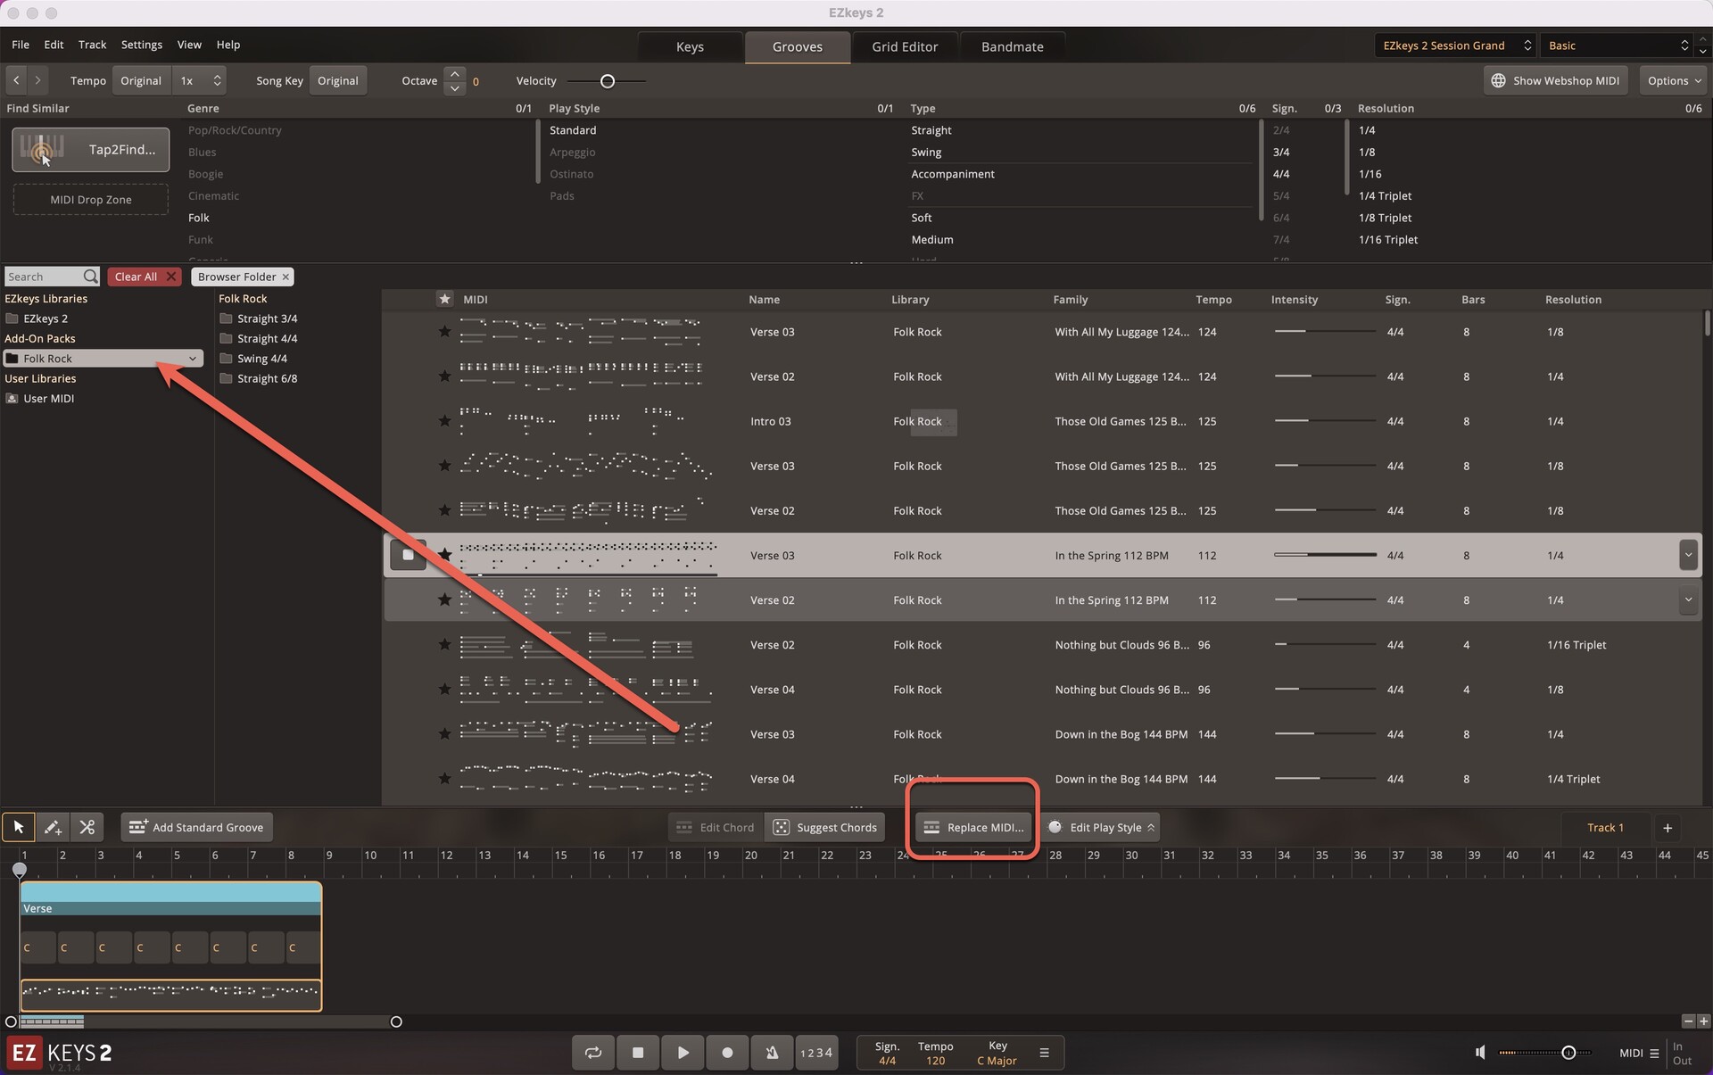Add a new track with plus icon
Viewport: 1713px width, 1075px height.
(1667, 828)
